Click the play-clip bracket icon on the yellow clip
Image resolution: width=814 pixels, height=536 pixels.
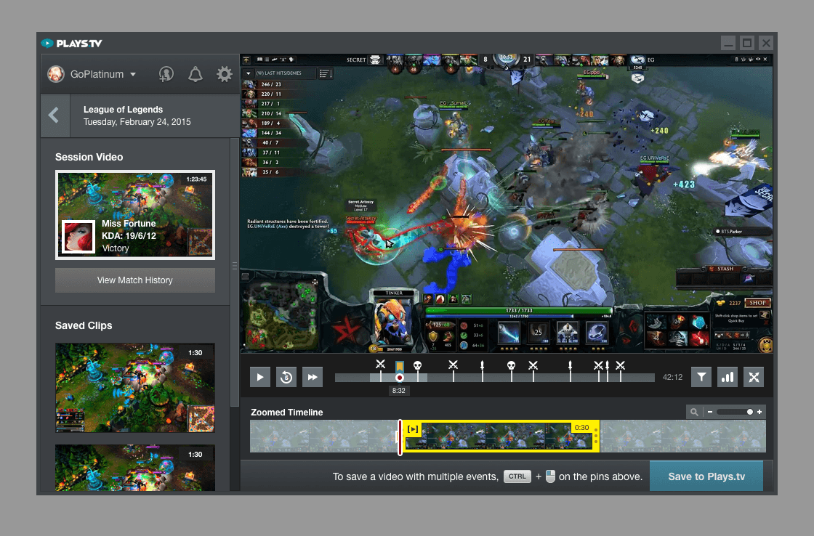coord(413,429)
